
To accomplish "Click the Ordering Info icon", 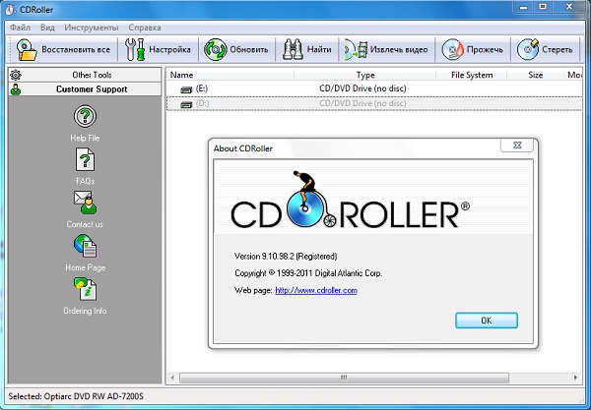I will point(85,289).
